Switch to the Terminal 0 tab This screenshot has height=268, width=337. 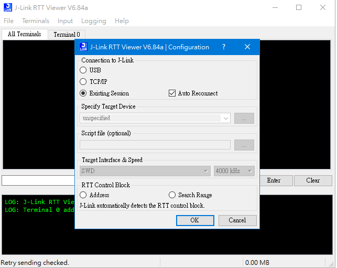[x=67, y=35]
